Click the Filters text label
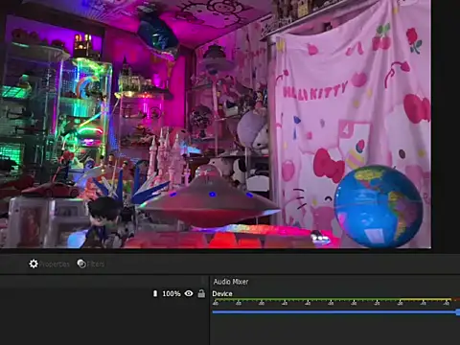This screenshot has height=345, width=460. (96, 264)
